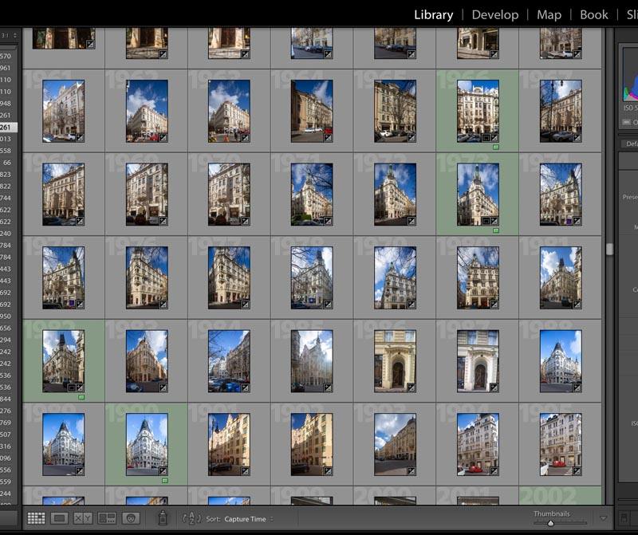Switch to the Book module
Viewport: 638px width, 535px height.
point(593,14)
